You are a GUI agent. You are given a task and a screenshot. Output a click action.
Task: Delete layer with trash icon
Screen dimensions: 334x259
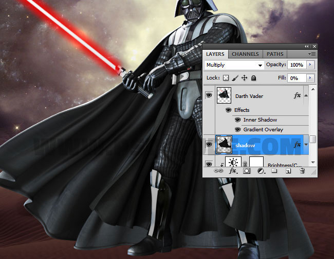tap(302, 171)
